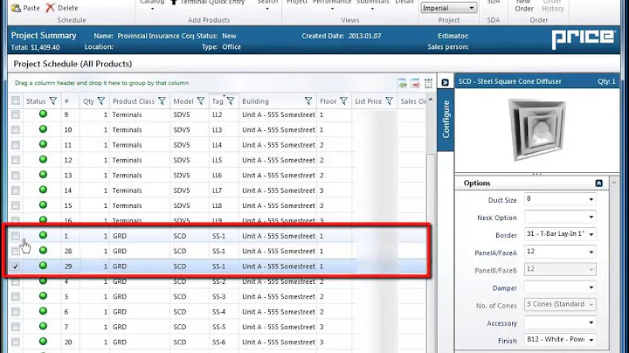Select the row with Tag SS-4
Image resolution: width=629 pixels, height=353 pixels.
pos(217,312)
